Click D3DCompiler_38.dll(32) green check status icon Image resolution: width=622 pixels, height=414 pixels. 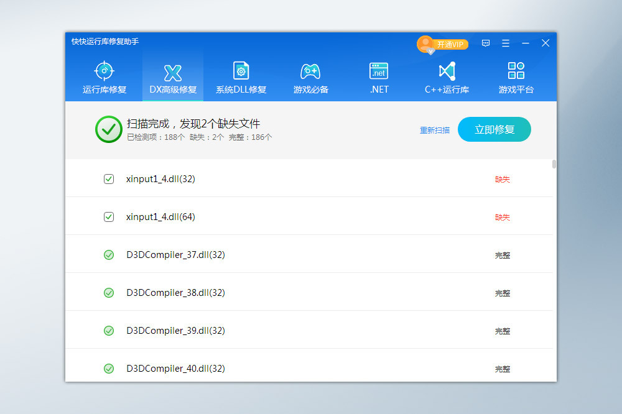point(109,293)
